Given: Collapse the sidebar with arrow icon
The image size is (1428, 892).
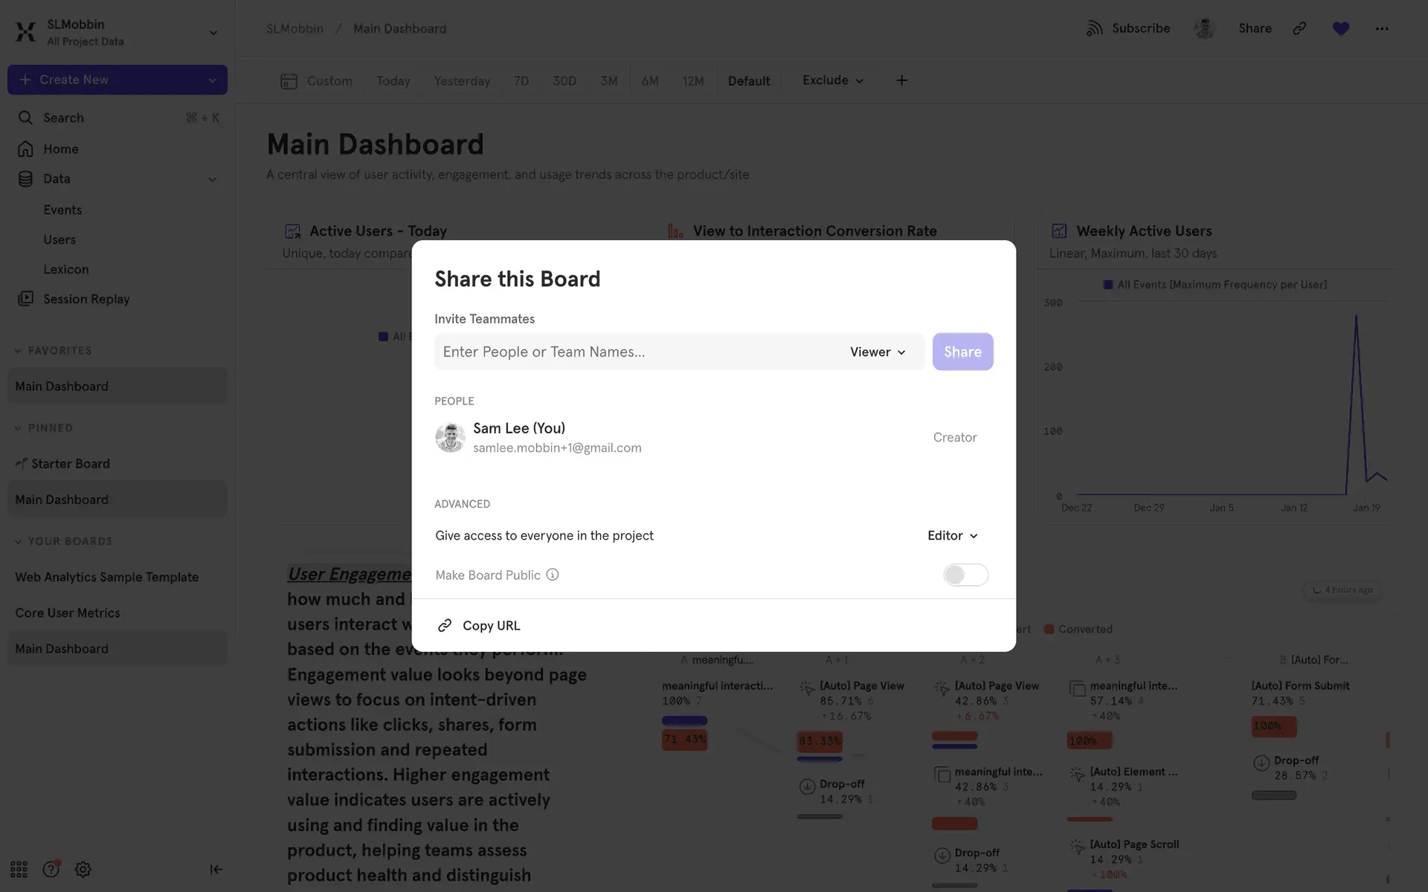Looking at the screenshot, I should [x=216, y=869].
